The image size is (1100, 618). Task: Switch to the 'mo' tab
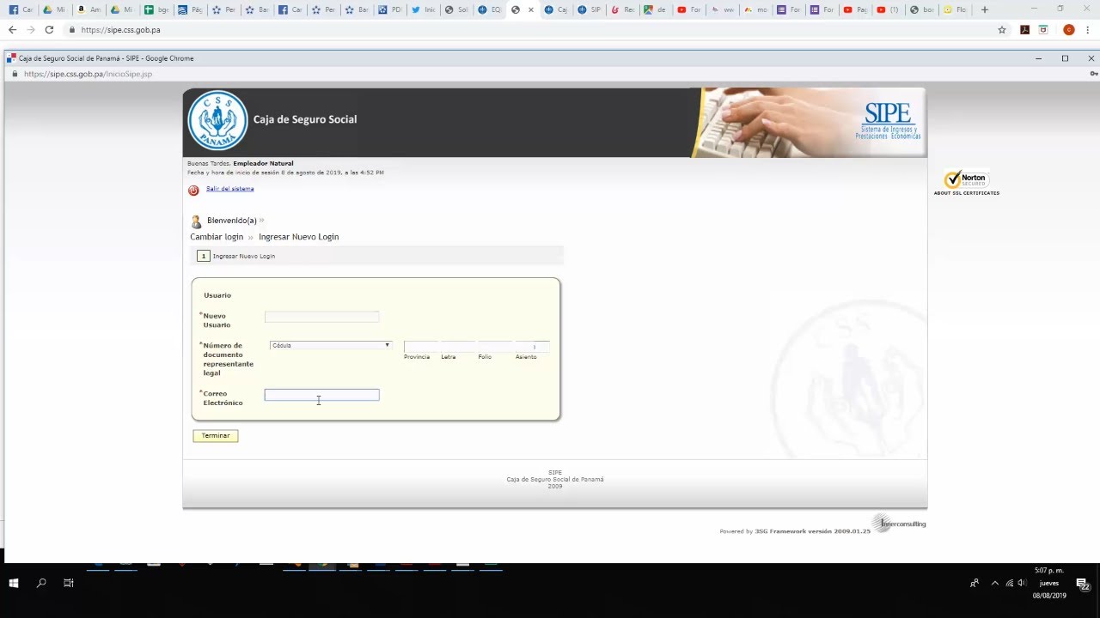pos(757,9)
